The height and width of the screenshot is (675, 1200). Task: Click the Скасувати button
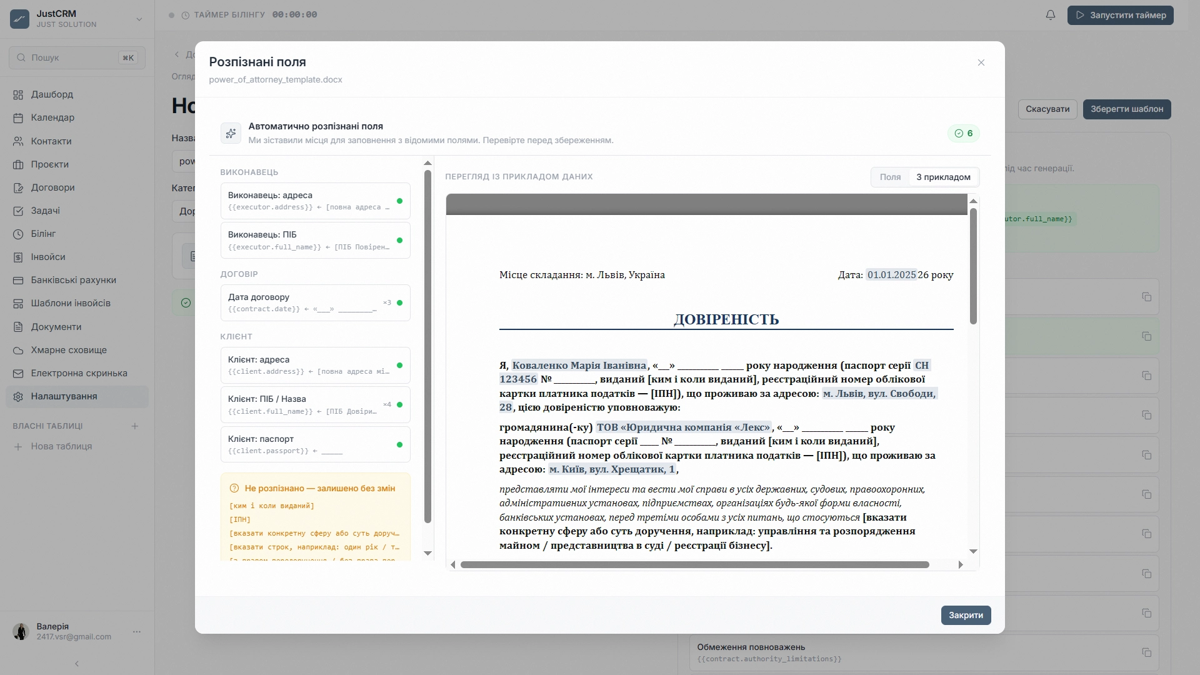click(1047, 109)
